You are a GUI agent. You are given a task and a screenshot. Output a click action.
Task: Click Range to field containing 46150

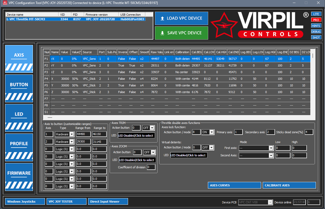[x=99, y=134]
